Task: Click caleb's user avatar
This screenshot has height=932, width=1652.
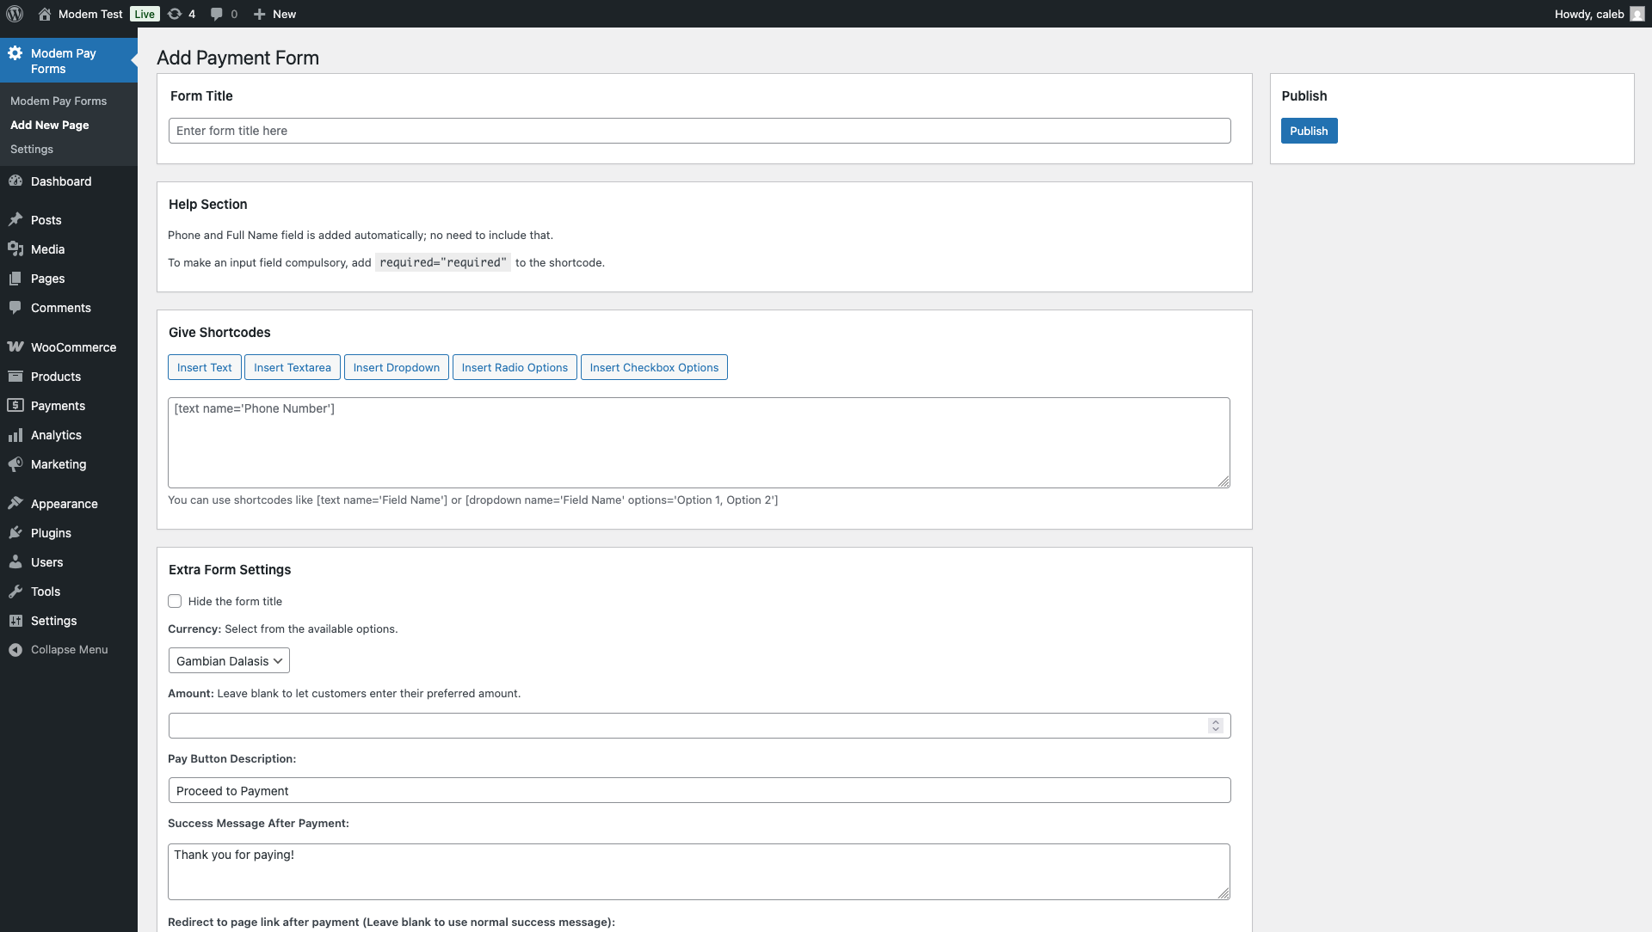Action: pyautogui.click(x=1636, y=14)
